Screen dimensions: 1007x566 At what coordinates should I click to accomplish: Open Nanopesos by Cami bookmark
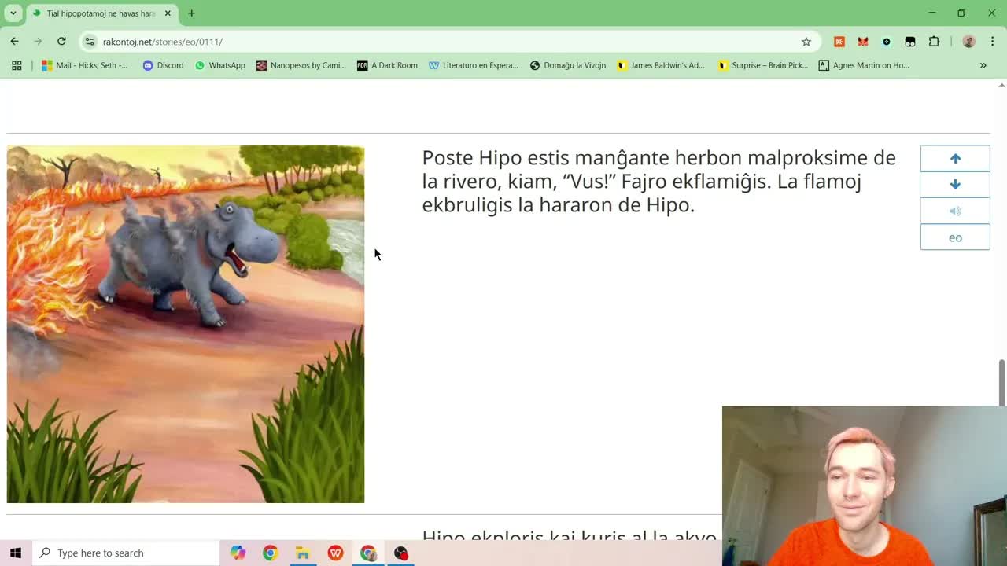tap(301, 65)
